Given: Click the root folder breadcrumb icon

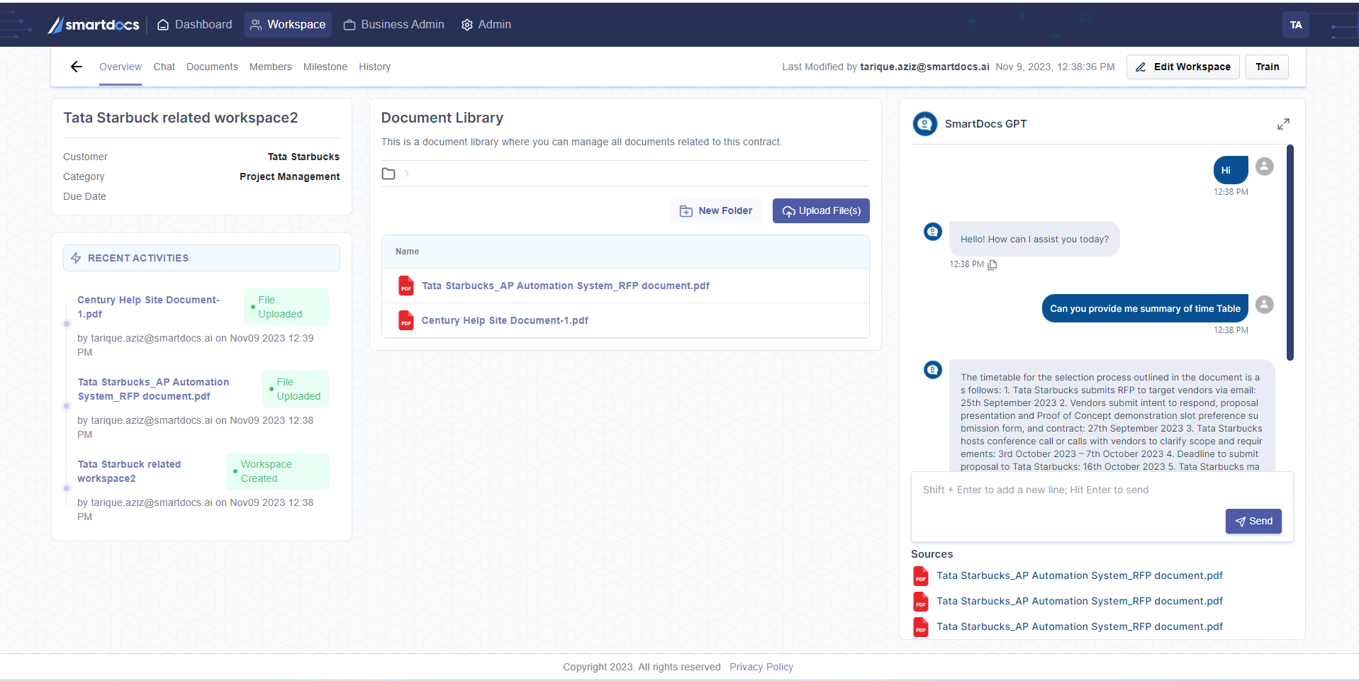Looking at the screenshot, I should point(388,174).
